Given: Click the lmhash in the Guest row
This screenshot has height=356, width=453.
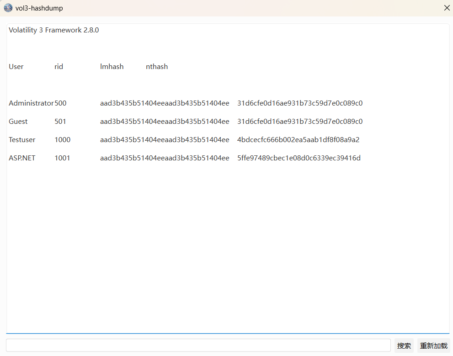Looking at the screenshot, I should click(x=165, y=121).
